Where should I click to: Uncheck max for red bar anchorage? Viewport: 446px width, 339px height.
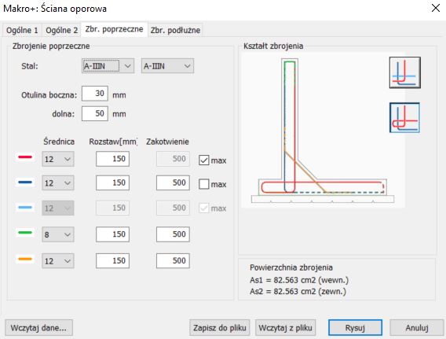coord(203,160)
